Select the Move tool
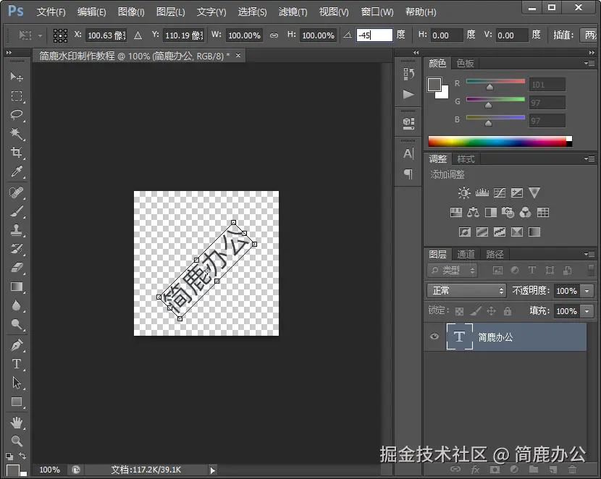This screenshot has height=479, width=601. 17,77
